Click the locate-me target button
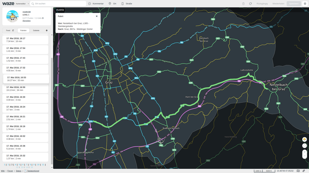This screenshot has height=173, width=309. (305, 146)
